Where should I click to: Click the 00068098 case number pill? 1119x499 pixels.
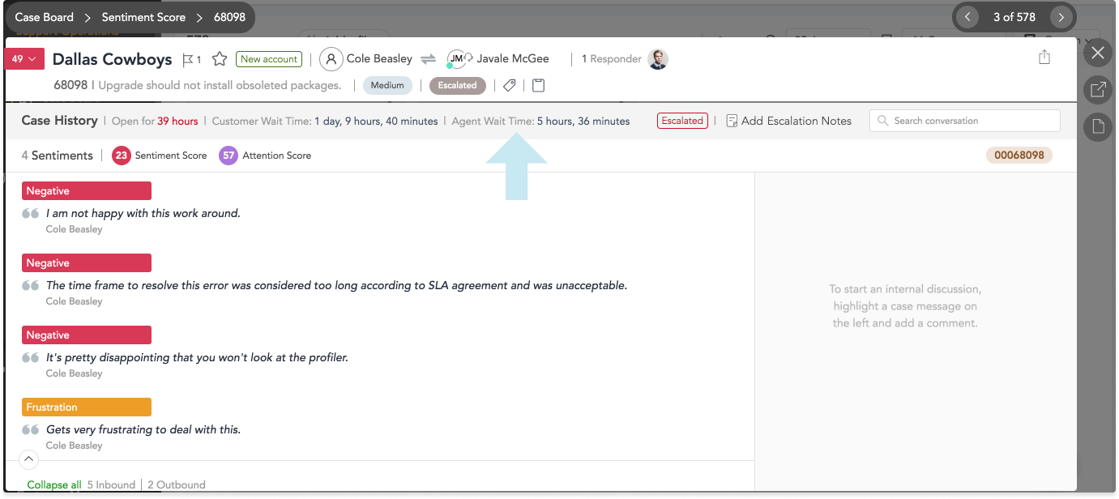(x=1019, y=155)
